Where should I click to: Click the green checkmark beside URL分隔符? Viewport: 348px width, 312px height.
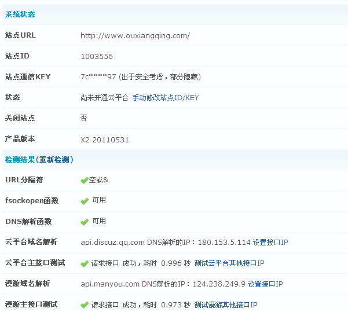tap(85, 181)
